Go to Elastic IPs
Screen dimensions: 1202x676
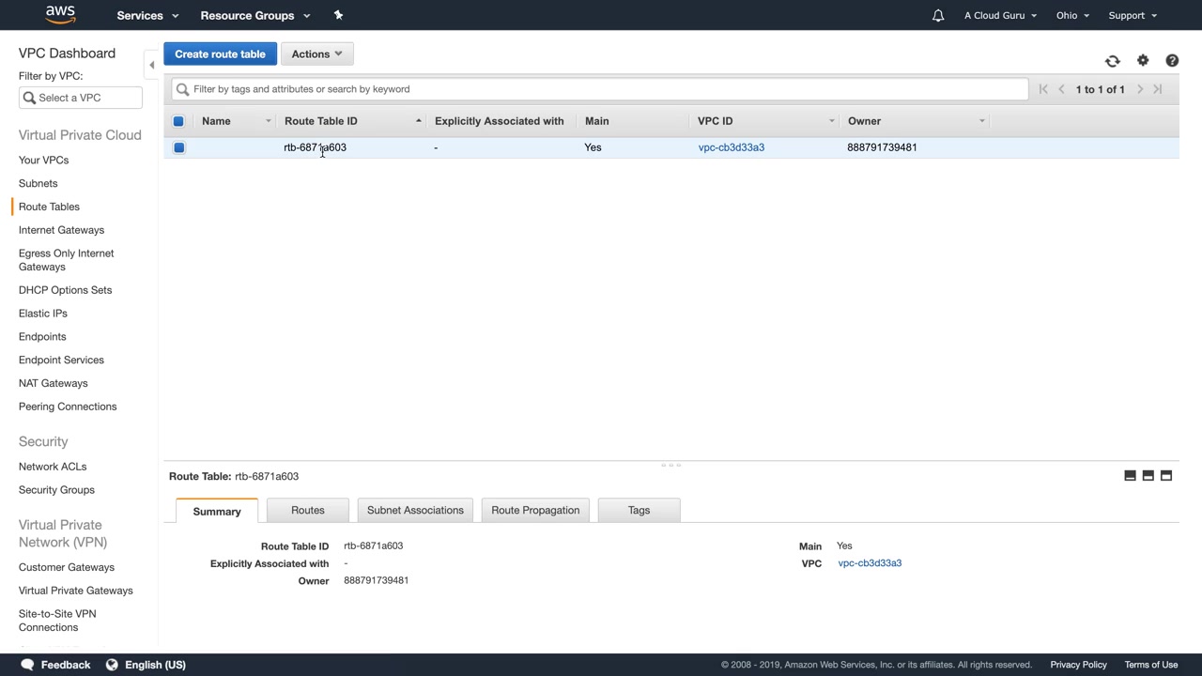[x=43, y=314]
